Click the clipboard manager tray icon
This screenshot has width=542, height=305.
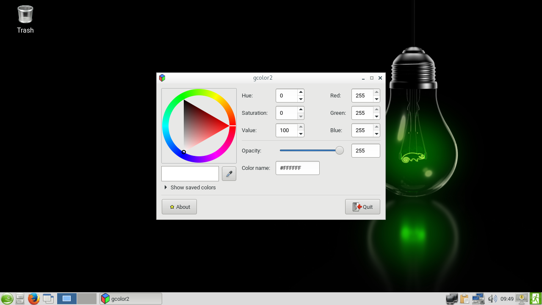click(x=465, y=299)
